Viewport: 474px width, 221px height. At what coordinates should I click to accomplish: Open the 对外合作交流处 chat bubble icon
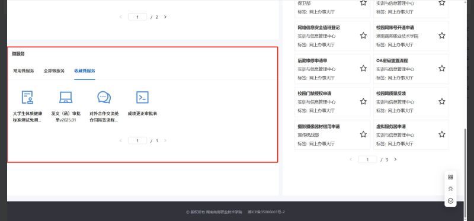point(104,97)
